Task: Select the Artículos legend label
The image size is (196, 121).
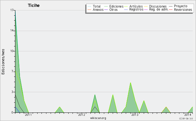Action: (x=136, y=7)
